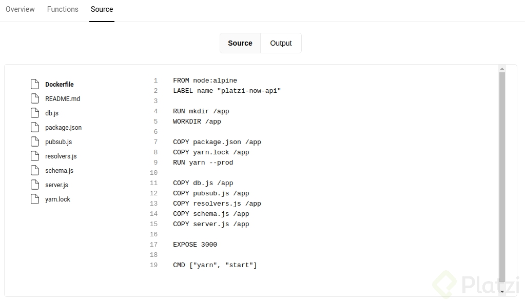Switch to the Output view
The image size is (525, 302).
281,43
